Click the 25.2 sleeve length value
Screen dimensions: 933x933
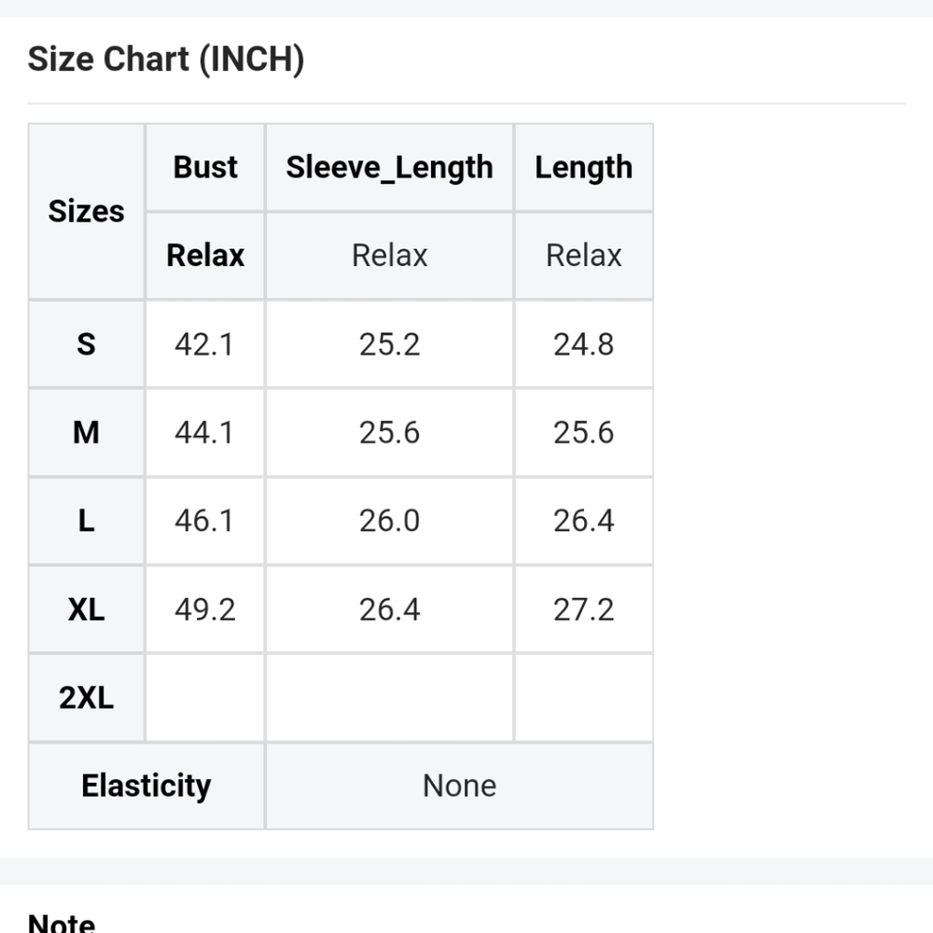(x=389, y=344)
